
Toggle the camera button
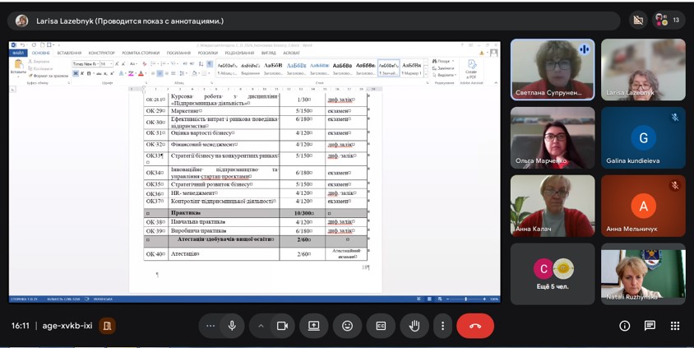pyautogui.click(x=282, y=326)
